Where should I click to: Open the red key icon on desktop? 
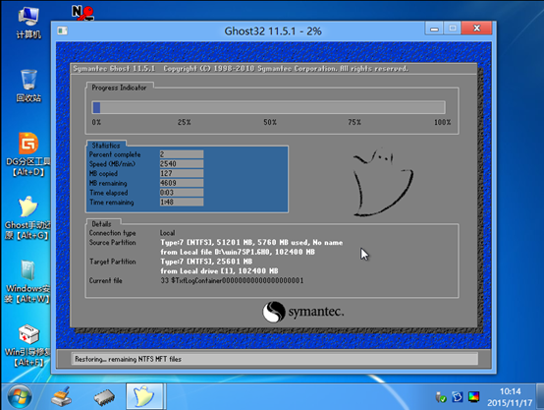[x=82, y=13]
